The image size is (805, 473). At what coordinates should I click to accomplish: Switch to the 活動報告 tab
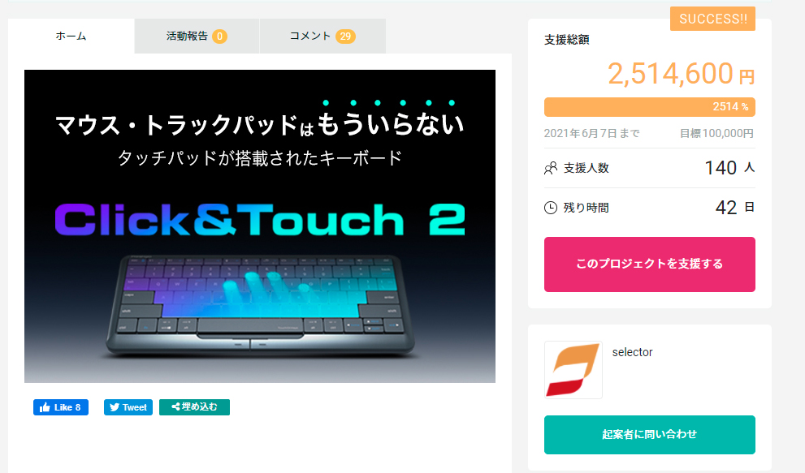point(197,36)
